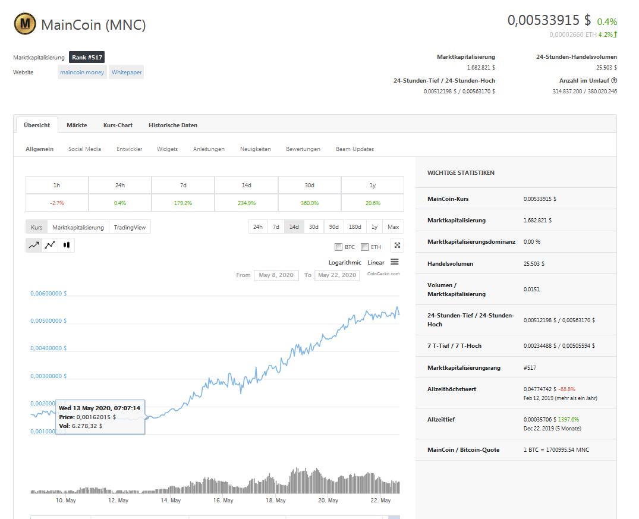Click the 1y change value 20.6%
Screen dimensions: 639x519
tap(373, 203)
